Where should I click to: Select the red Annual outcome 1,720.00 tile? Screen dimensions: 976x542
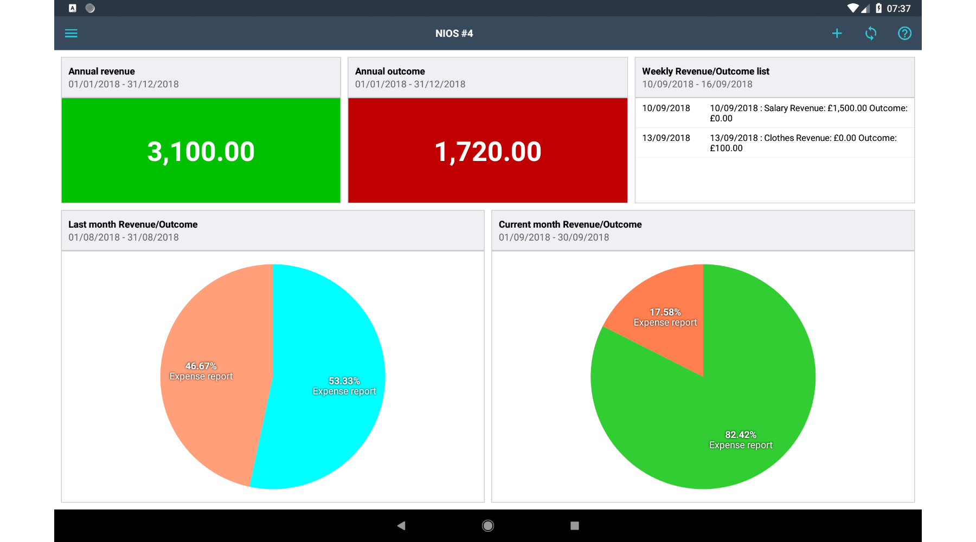click(x=487, y=151)
